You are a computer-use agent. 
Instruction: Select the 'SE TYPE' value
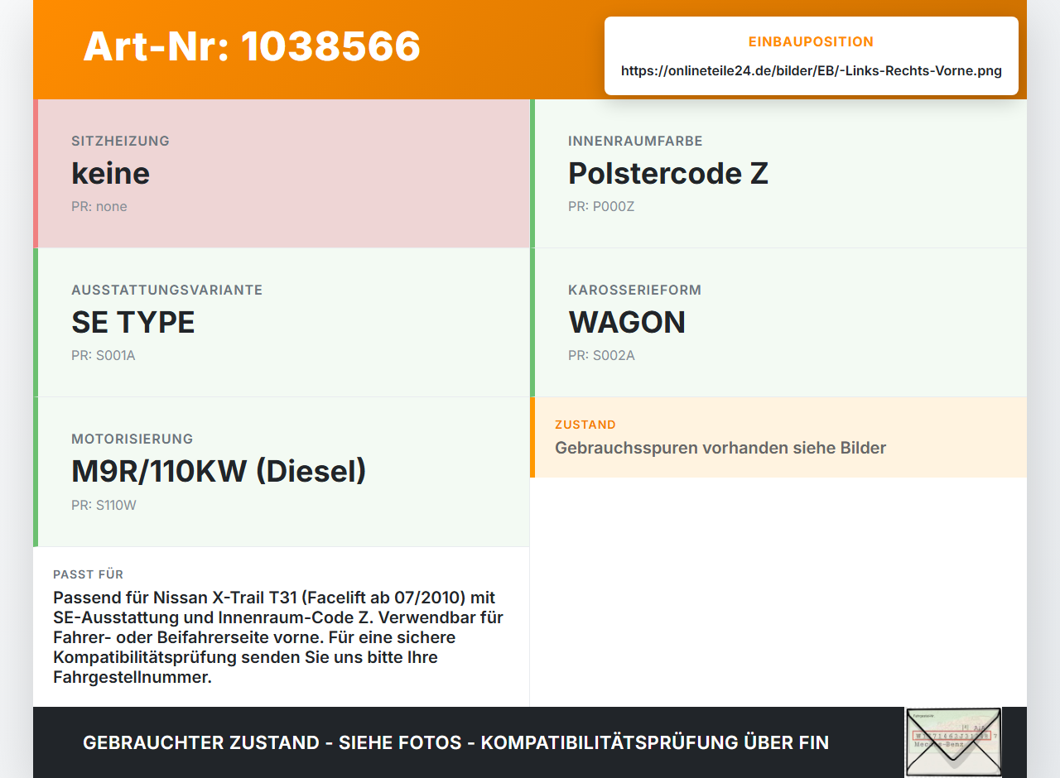point(133,322)
